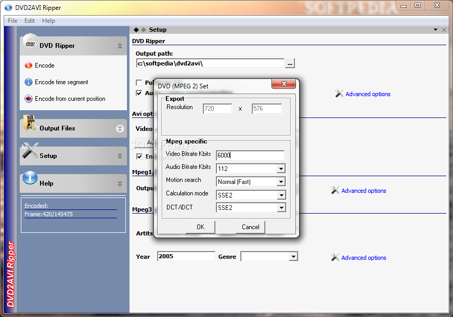This screenshot has width=453, height=317.
Task: Click the Output Files folder icon
Action: click(30, 124)
